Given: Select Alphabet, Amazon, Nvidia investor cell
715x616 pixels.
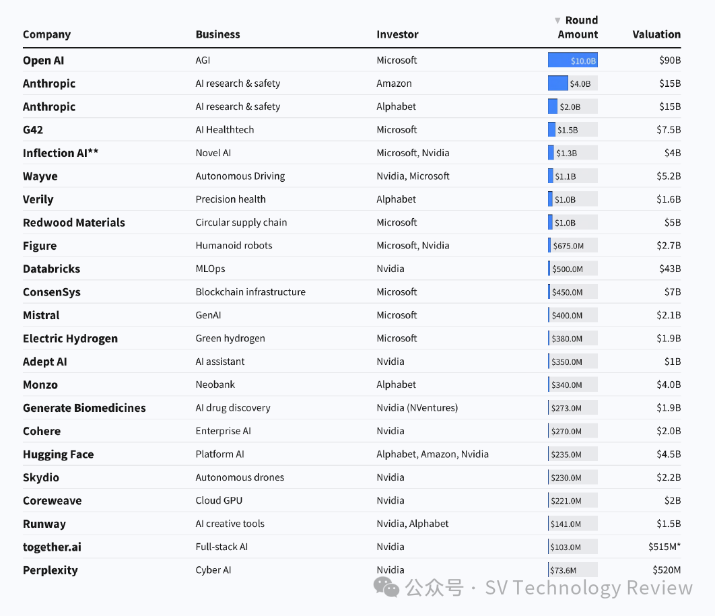Looking at the screenshot, I should coord(433,454).
